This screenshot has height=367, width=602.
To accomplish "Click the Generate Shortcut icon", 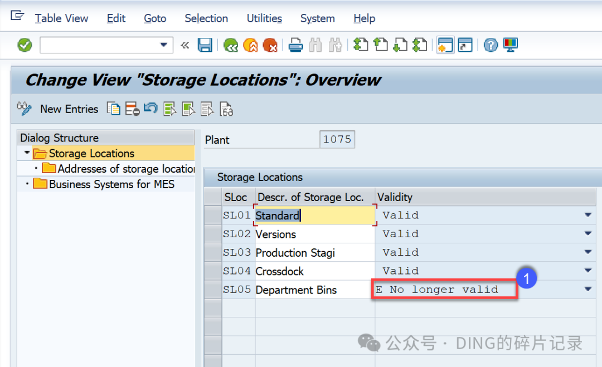I will (x=465, y=45).
